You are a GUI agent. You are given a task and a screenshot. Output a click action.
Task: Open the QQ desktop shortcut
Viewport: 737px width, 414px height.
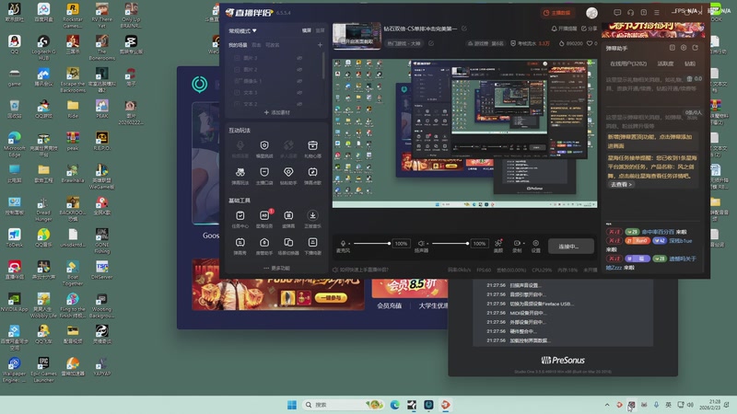click(14, 44)
